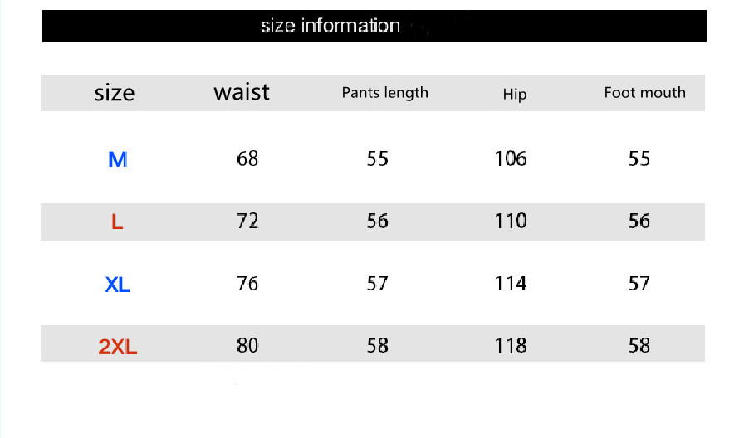The height and width of the screenshot is (438, 744).
Task: Select the "Hip" column header
Action: (x=515, y=94)
